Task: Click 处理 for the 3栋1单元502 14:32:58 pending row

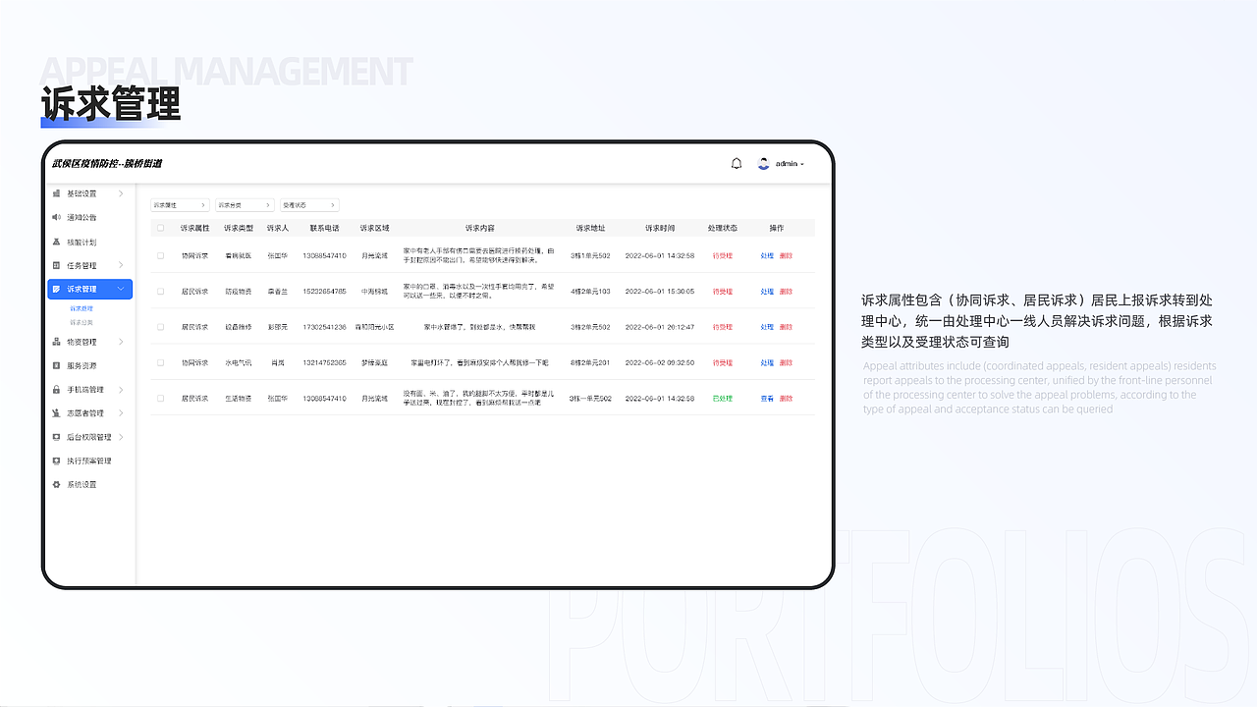Action: tap(767, 255)
